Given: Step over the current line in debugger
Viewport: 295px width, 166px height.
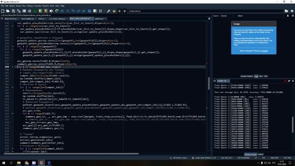Looking at the screenshot, I should point(68,11).
